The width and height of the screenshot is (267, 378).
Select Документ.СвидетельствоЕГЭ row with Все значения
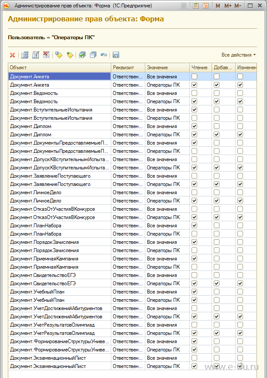[x=132, y=275]
